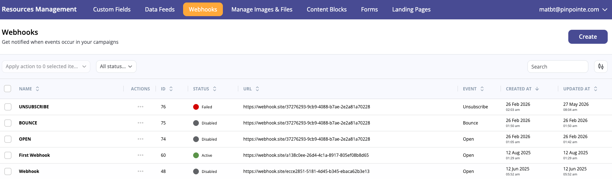Click green Active status dot for First Webhook
The width and height of the screenshot is (612, 179).
196,155
